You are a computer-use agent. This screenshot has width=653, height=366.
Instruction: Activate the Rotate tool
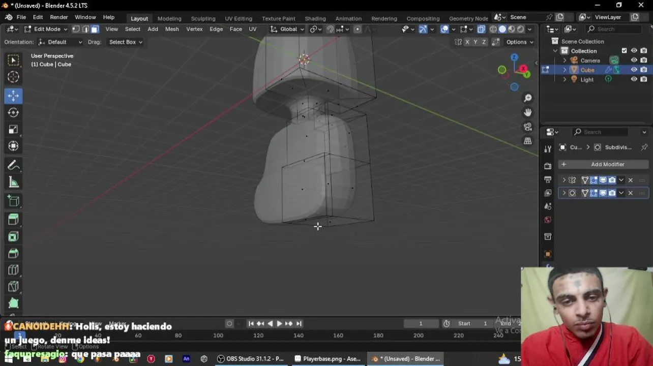tap(13, 112)
